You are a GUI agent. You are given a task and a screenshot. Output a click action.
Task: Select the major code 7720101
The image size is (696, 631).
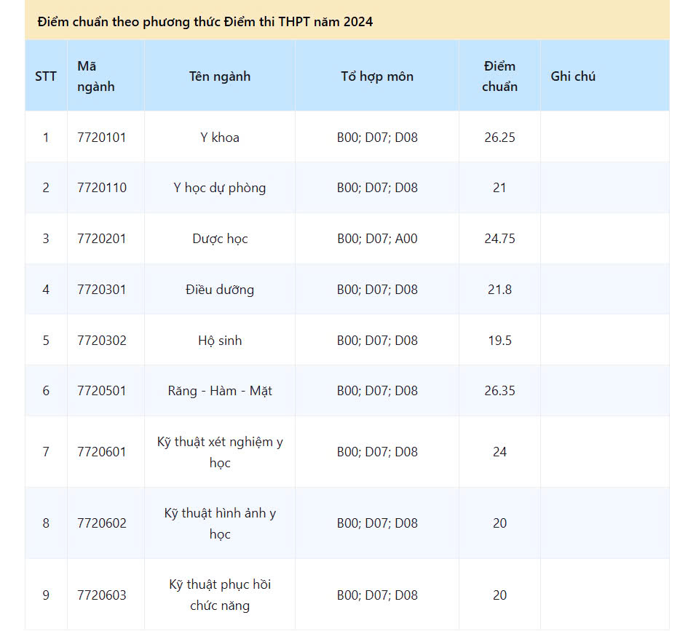(102, 138)
